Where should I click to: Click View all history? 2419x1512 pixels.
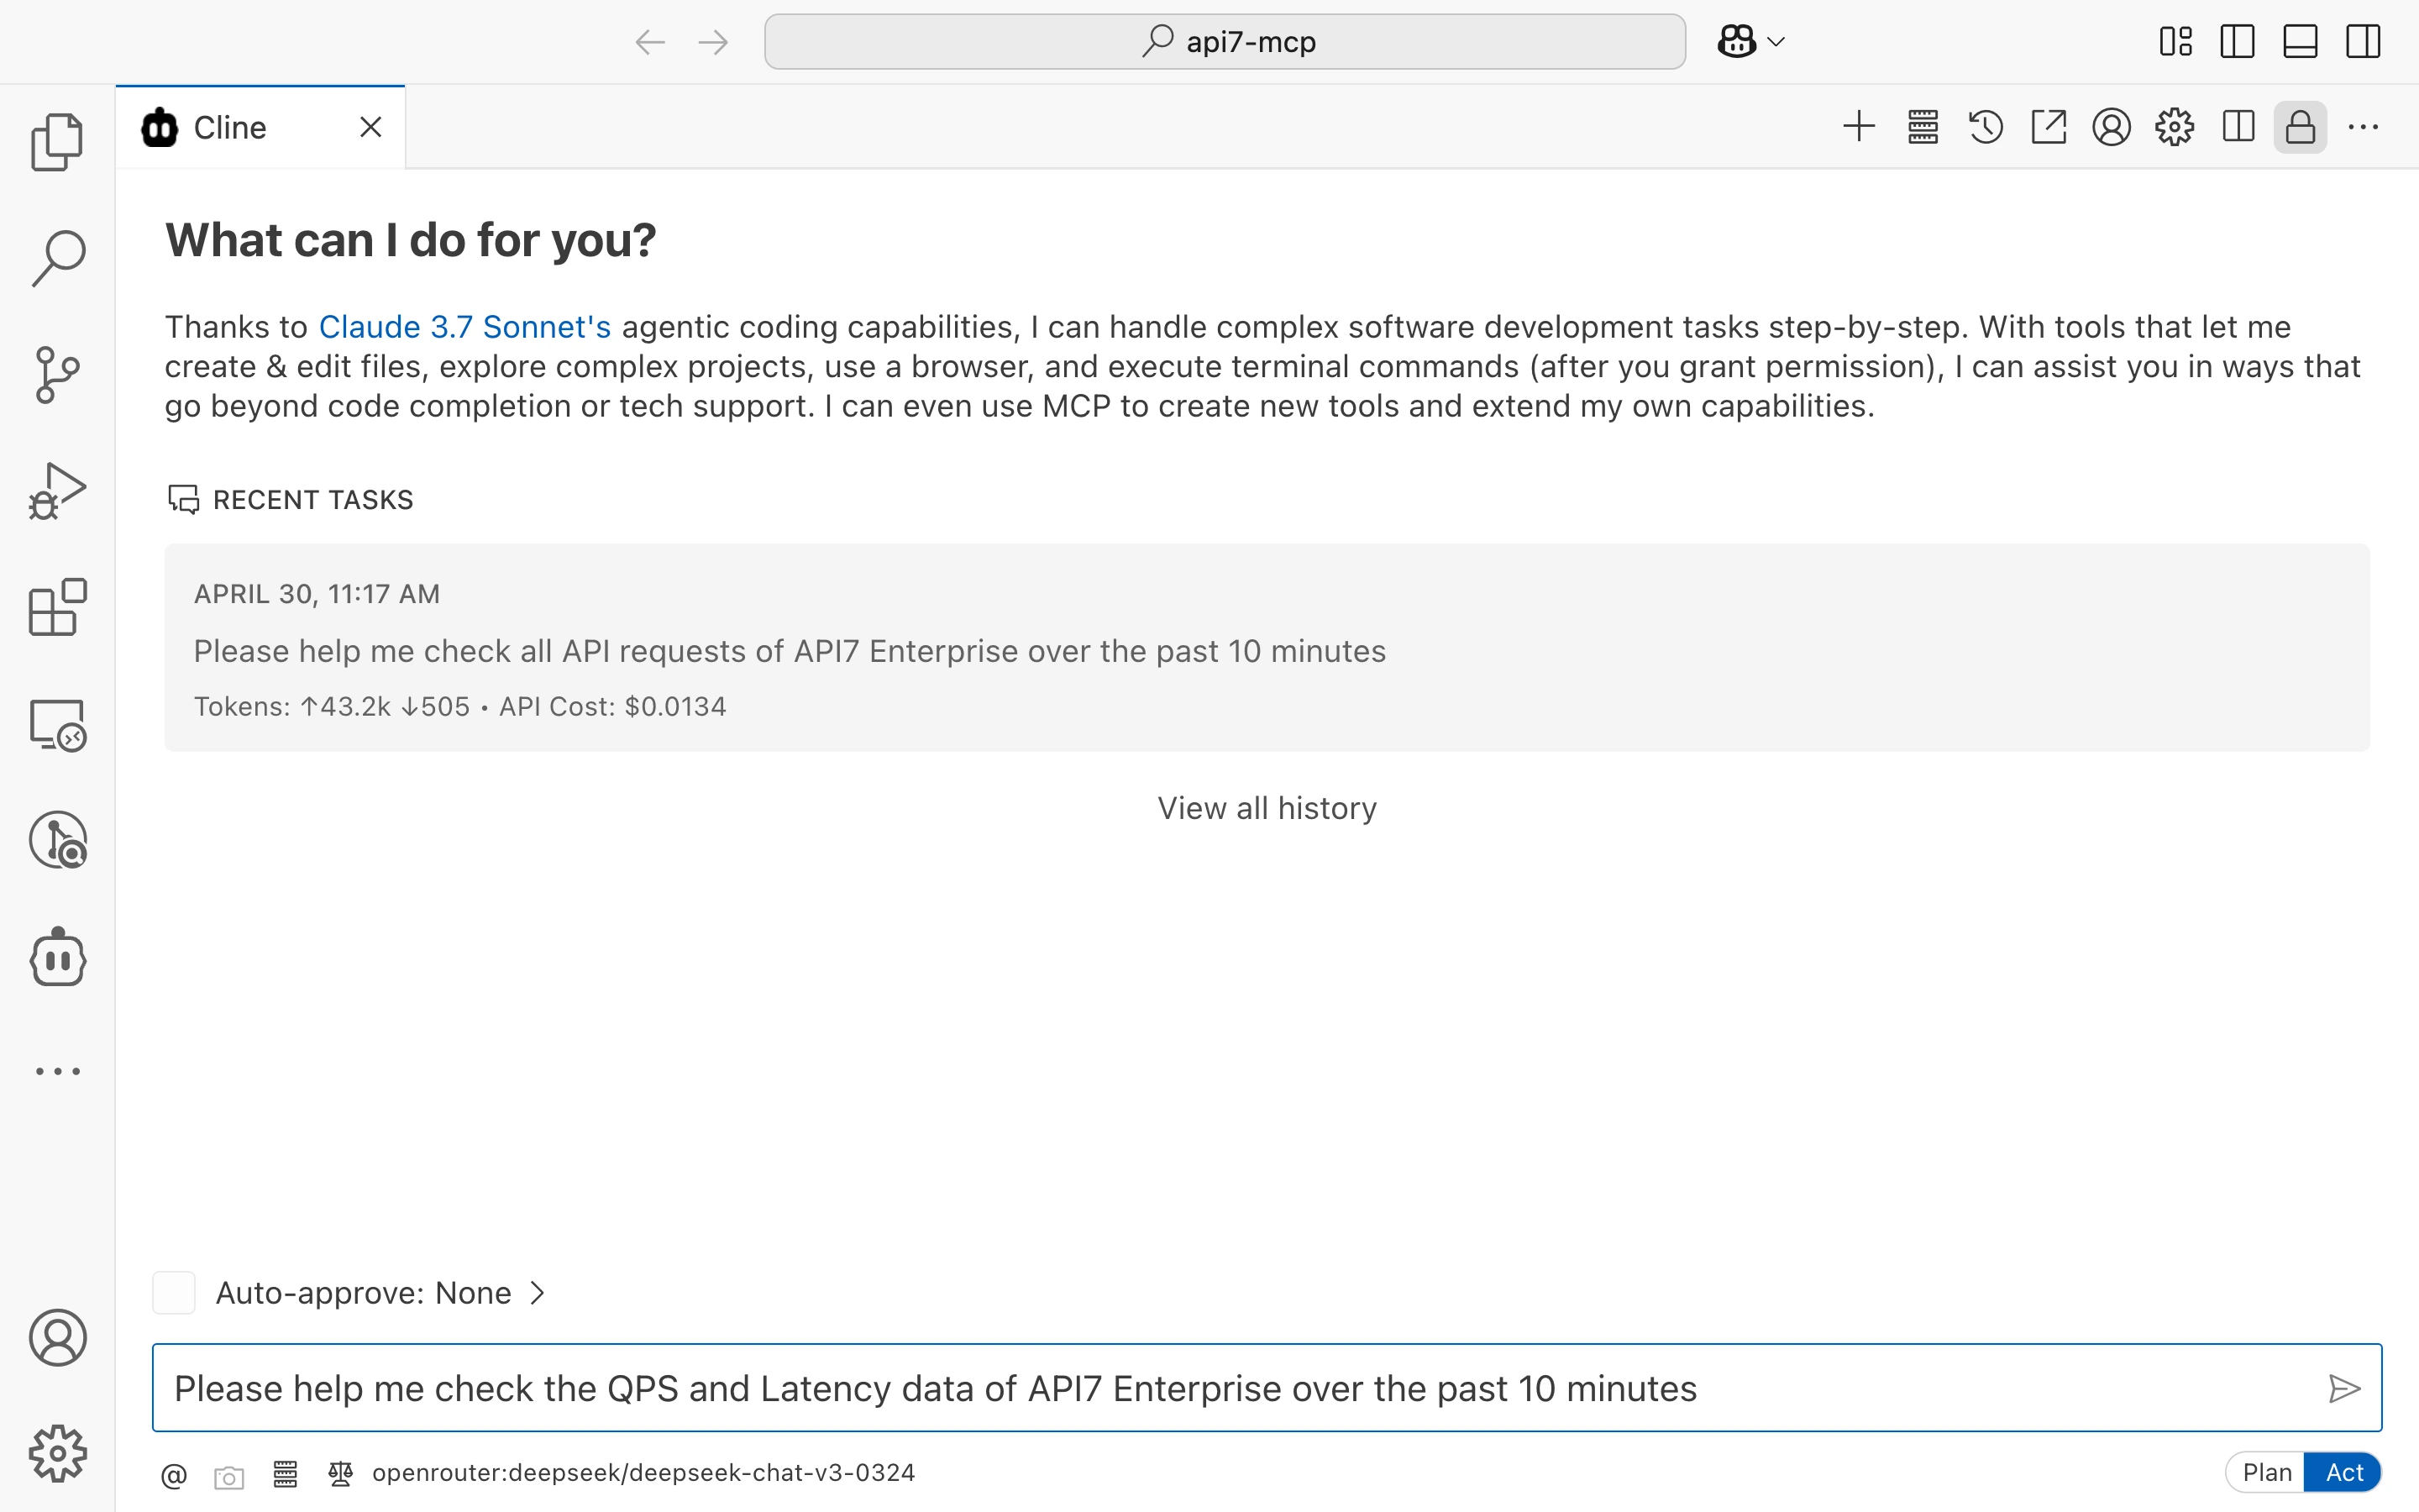[x=1267, y=808]
